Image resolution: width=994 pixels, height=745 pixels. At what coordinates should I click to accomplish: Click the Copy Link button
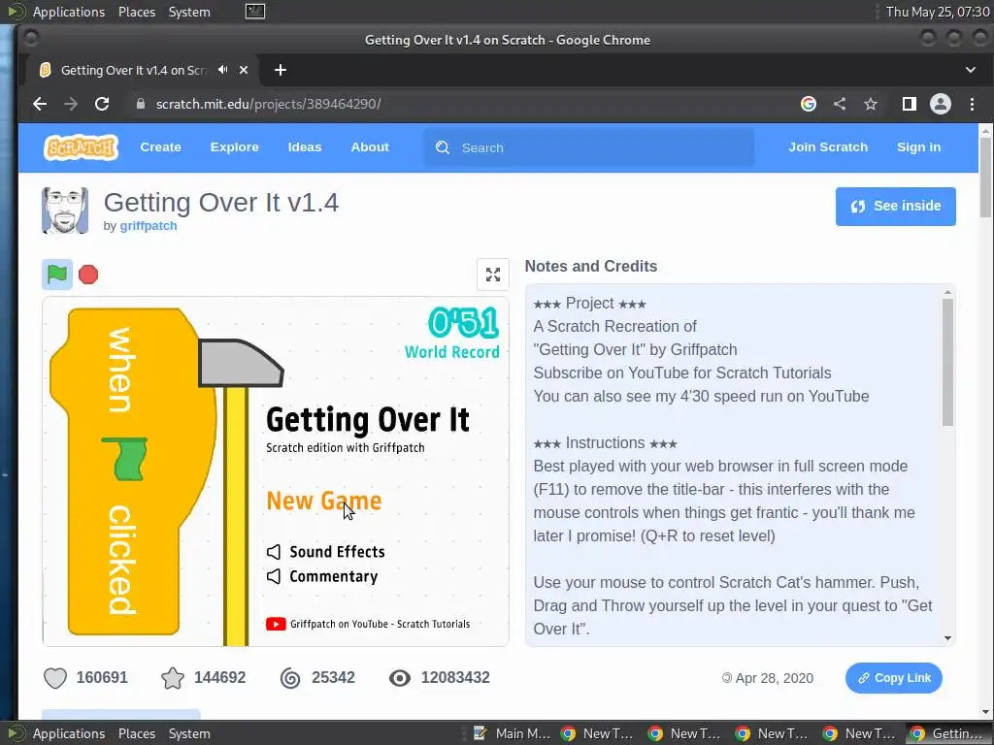pos(894,678)
